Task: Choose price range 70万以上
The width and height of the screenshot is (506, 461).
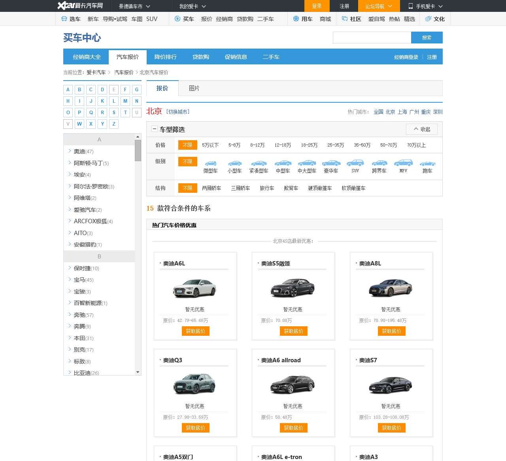Action: click(416, 145)
